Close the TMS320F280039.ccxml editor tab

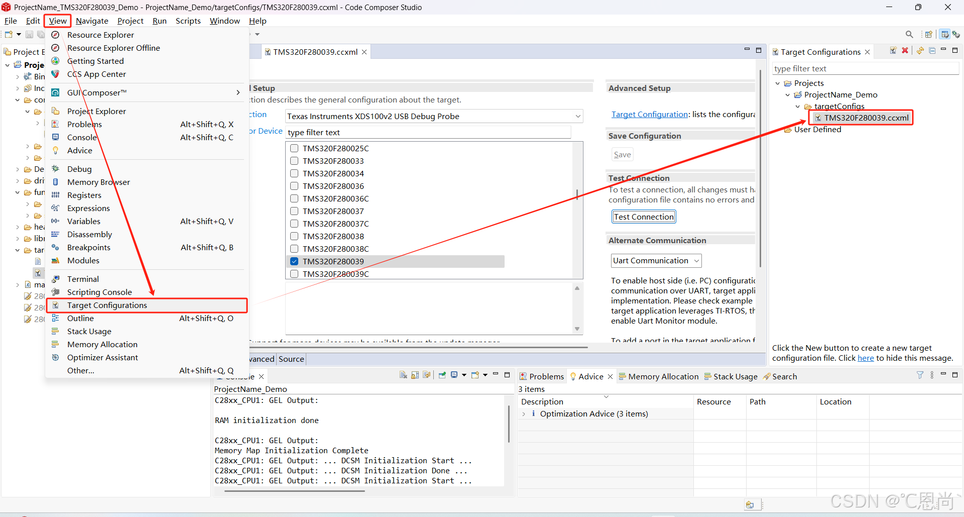(365, 52)
